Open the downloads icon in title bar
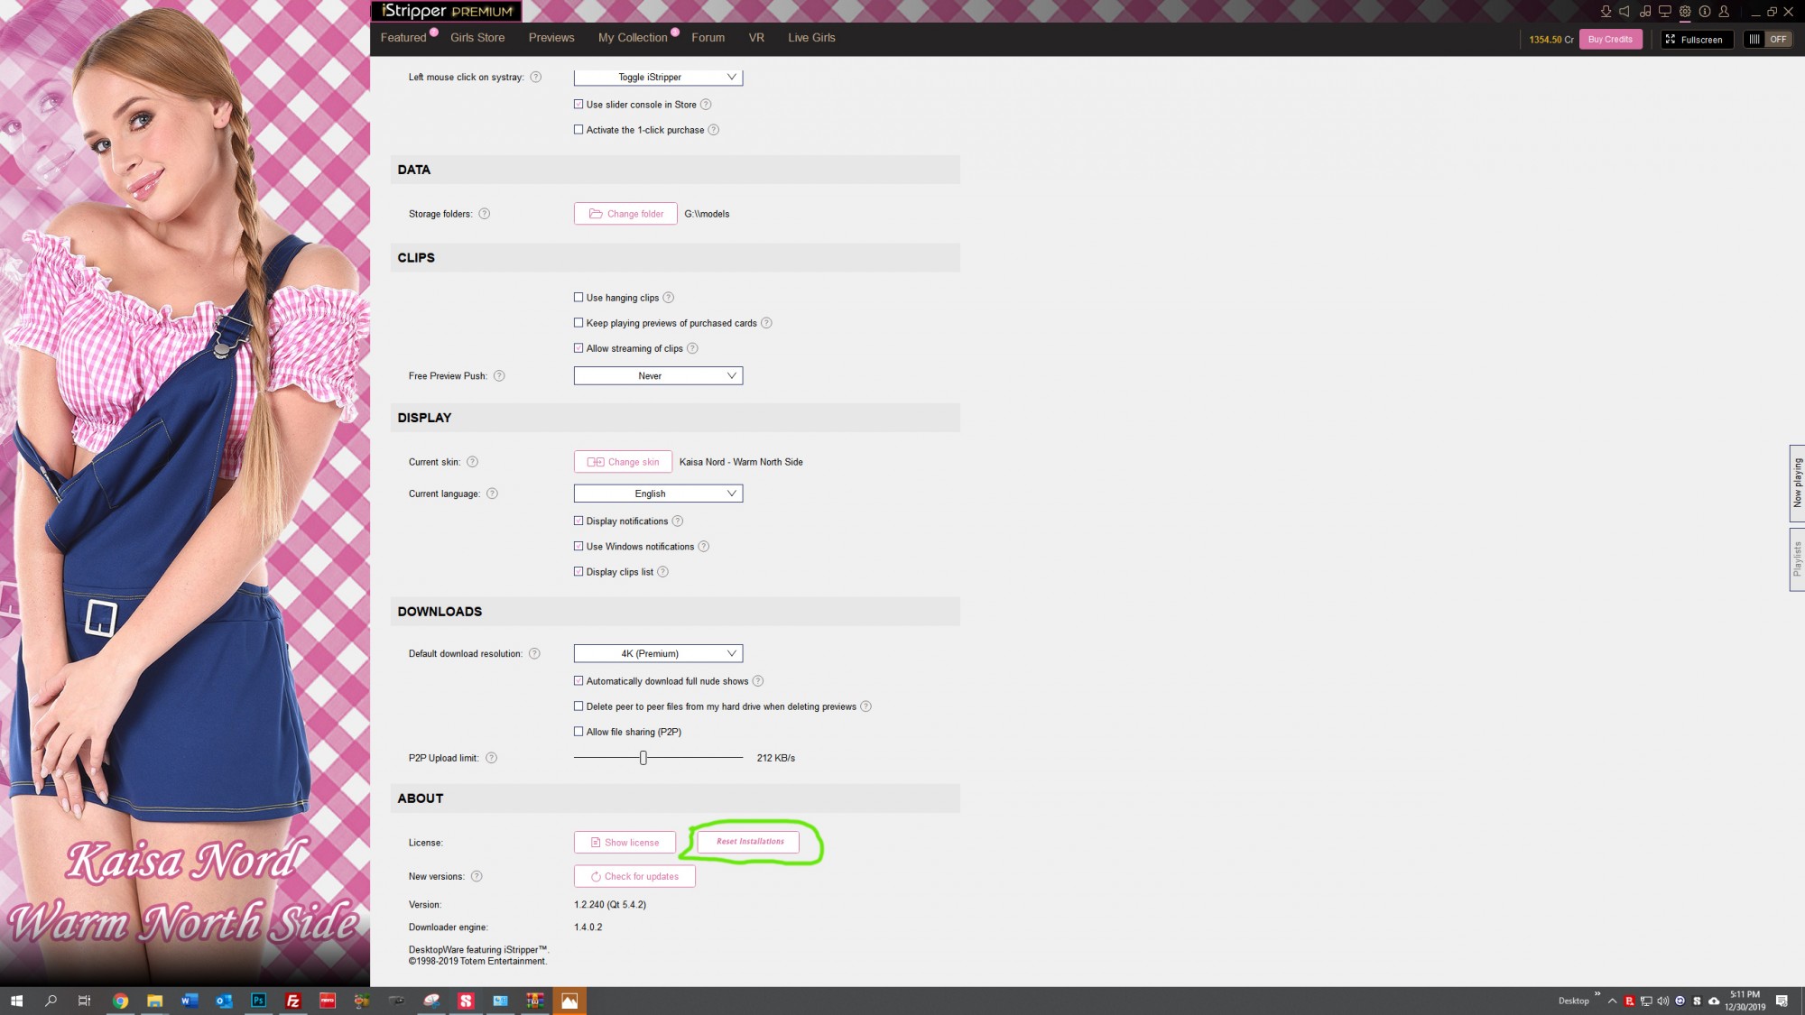Image resolution: width=1805 pixels, height=1015 pixels. [1606, 12]
